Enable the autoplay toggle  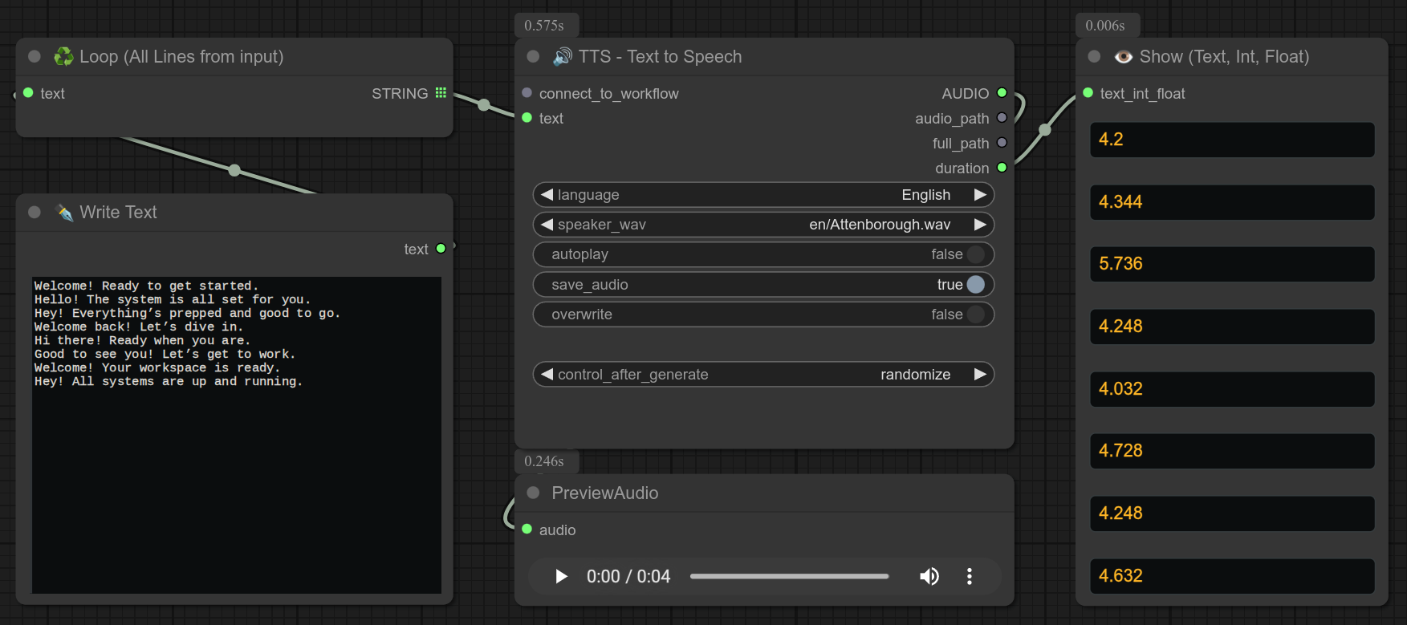coord(975,254)
